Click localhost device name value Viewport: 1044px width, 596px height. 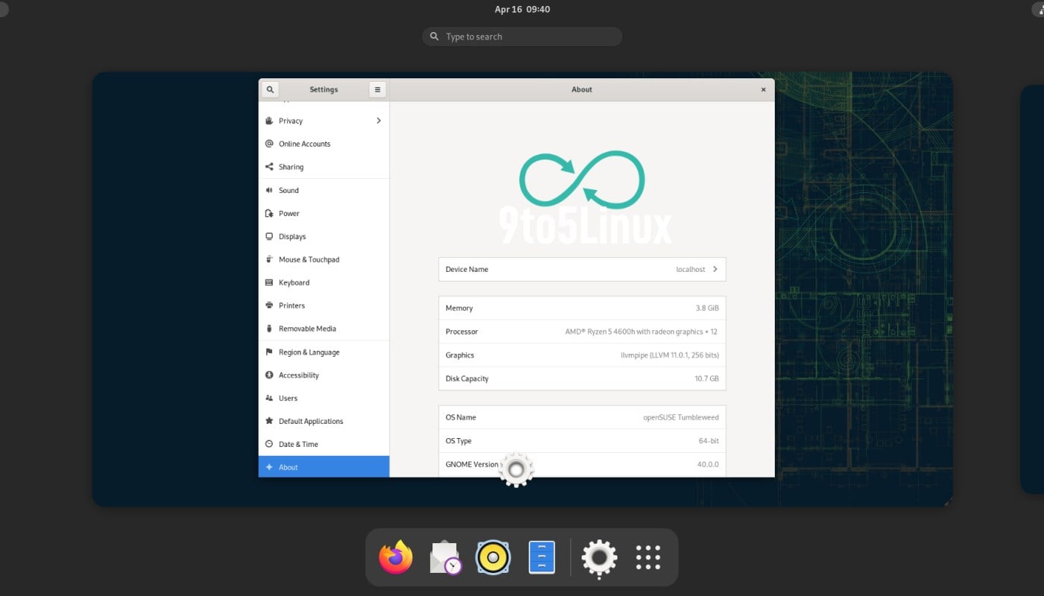click(x=691, y=269)
